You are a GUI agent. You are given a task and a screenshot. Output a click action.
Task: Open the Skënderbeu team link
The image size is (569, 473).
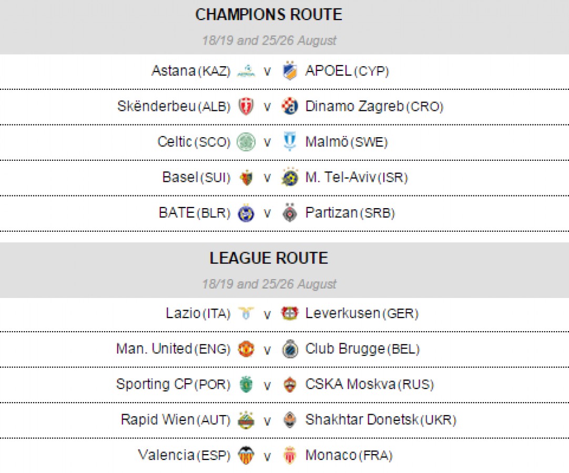tap(157, 107)
